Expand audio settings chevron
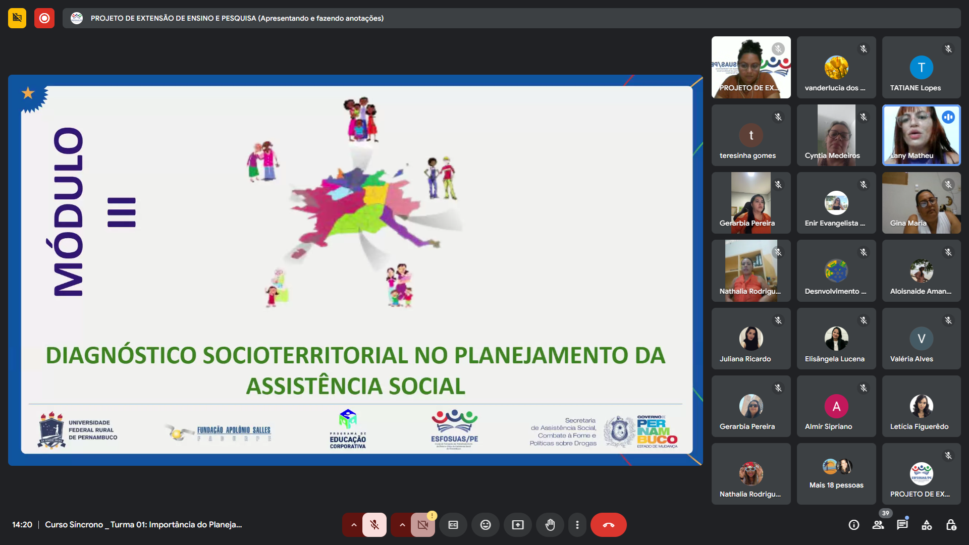969x545 pixels. 354,525
